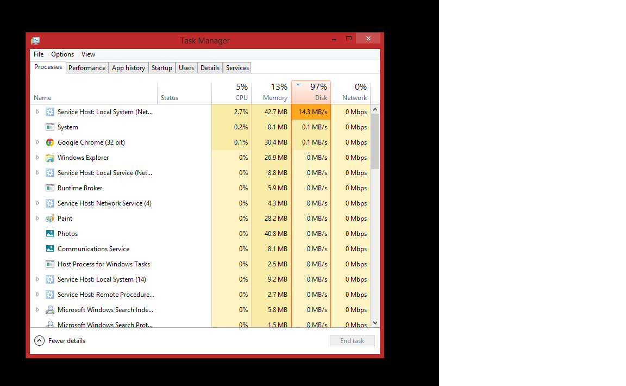Viewport: 626px width, 386px height.
Task: Expand Microsoft Windows Search Inde... row
Action: click(x=37, y=310)
